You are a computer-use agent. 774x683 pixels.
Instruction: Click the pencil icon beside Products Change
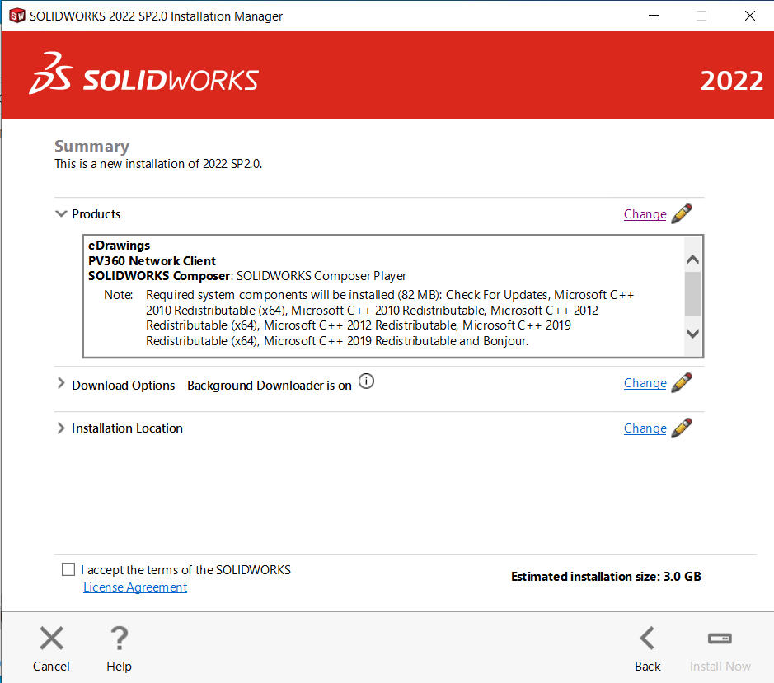682,214
